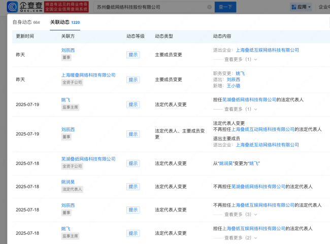Open 上海暖叠网络科技有限公司 link
Viewport: 330px width, 244px height.
pyautogui.click(x=88, y=75)
